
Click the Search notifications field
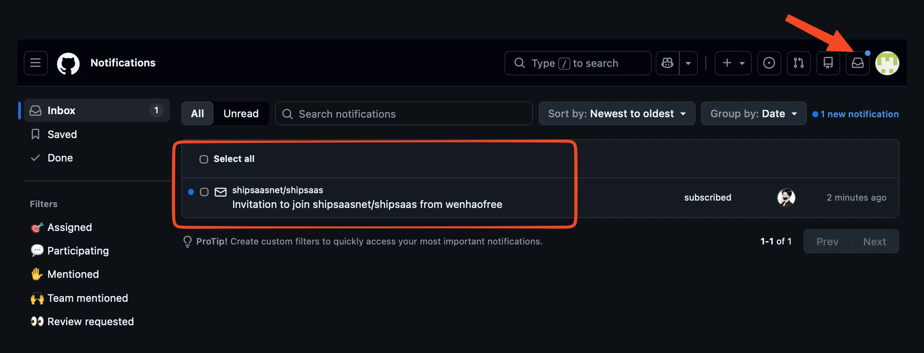[404, 113]
